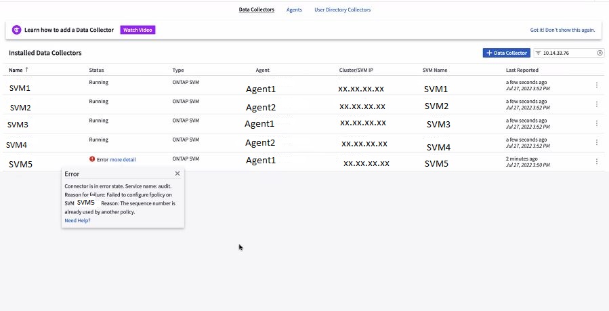This screenshot has height=311, width=609.
Task: Switch to the Agents tab
Action: tap(294, 10)
